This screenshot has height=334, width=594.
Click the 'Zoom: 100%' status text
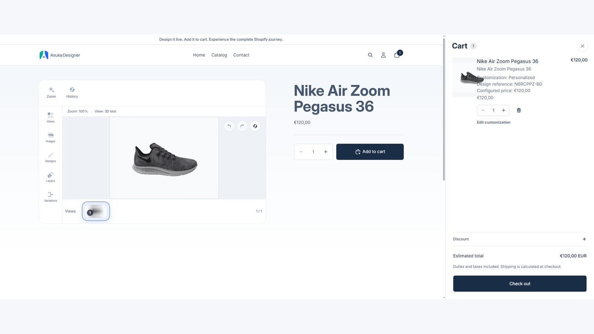click(x=78, y=111)
